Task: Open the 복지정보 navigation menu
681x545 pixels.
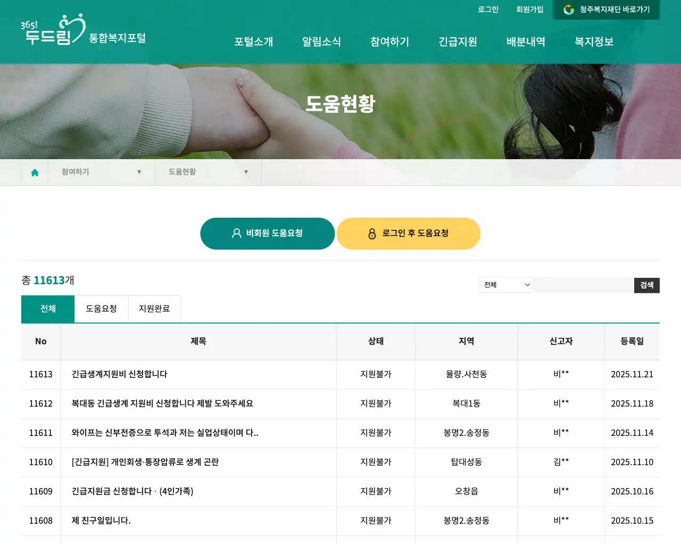Action: click(593, 42)
